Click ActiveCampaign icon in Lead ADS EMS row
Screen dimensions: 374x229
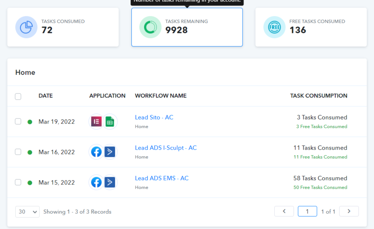110,182
